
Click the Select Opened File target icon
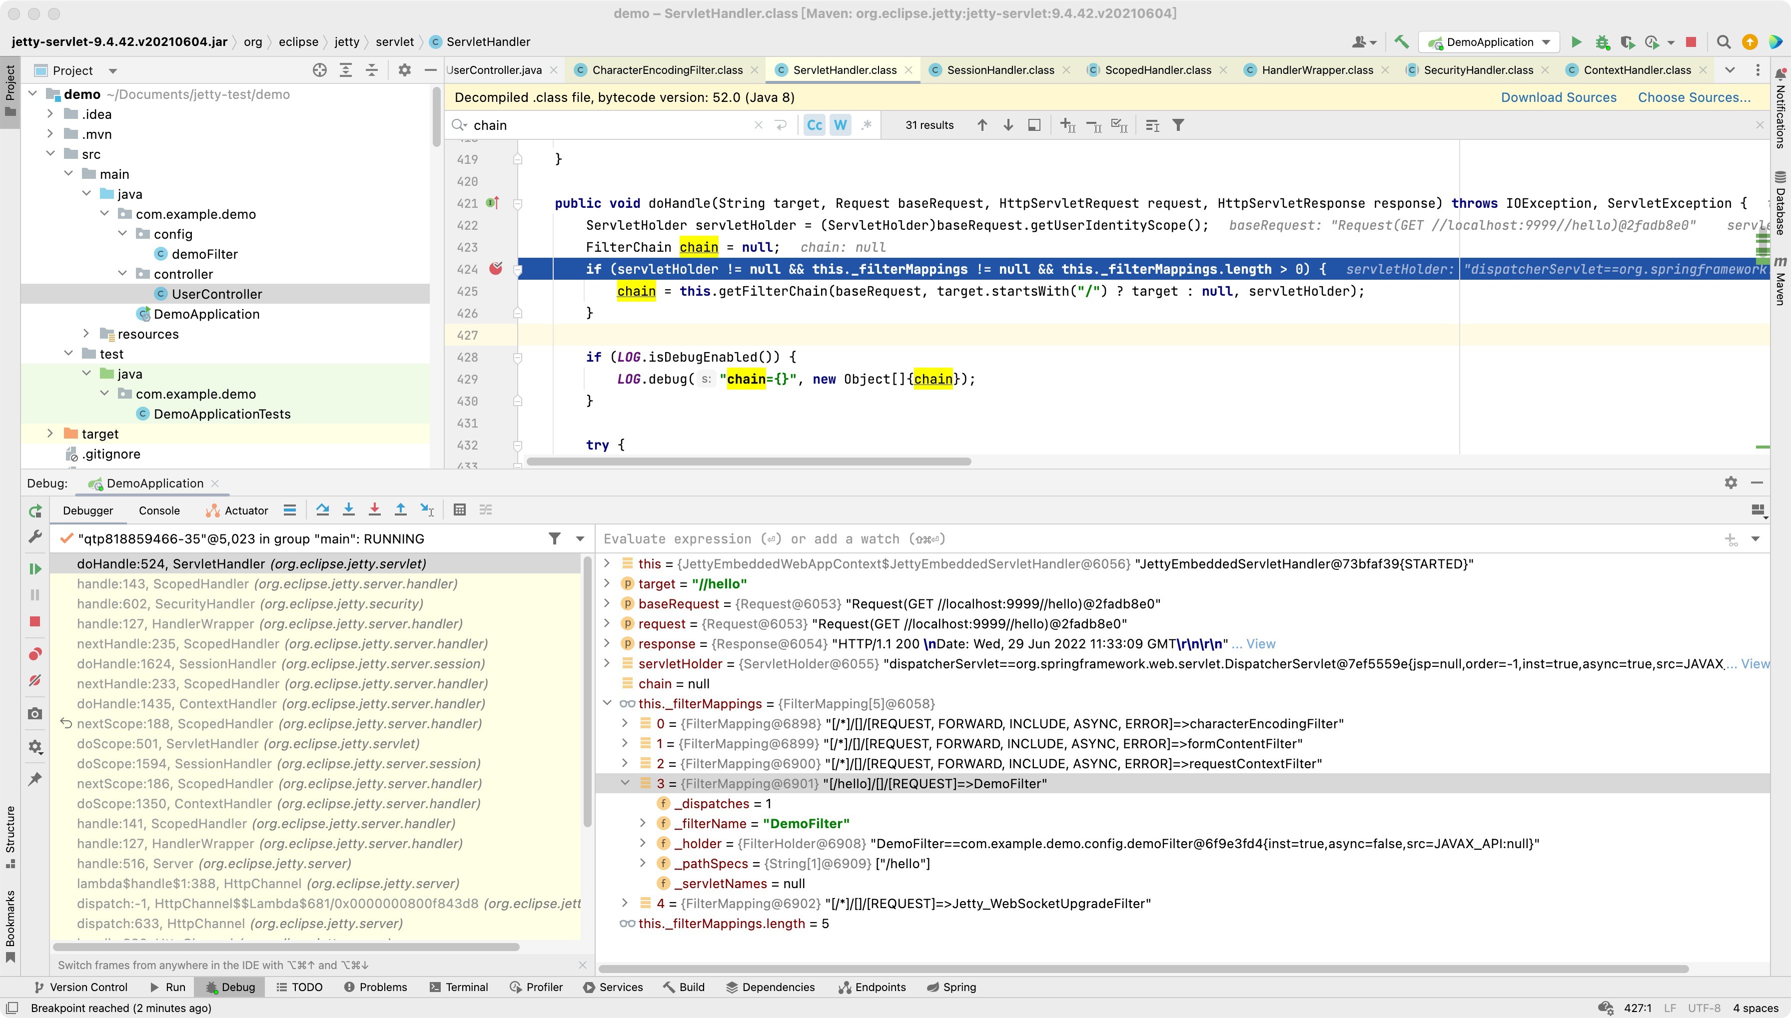tap(320, 70)
